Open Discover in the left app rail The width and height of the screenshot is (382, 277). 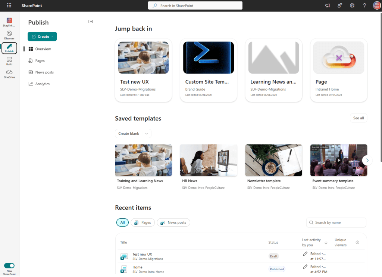tap(9, 35)
